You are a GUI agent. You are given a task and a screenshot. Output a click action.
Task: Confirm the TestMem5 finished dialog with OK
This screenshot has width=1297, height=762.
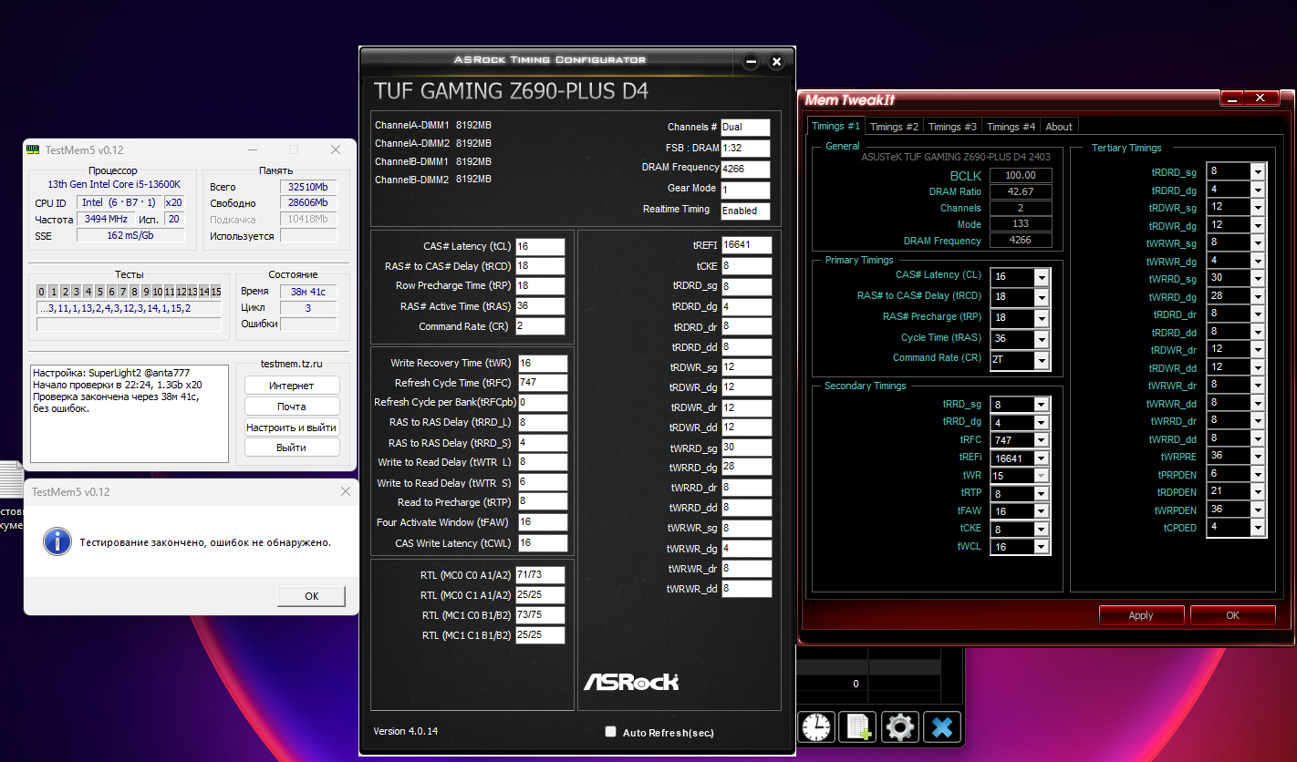point(312,596)
